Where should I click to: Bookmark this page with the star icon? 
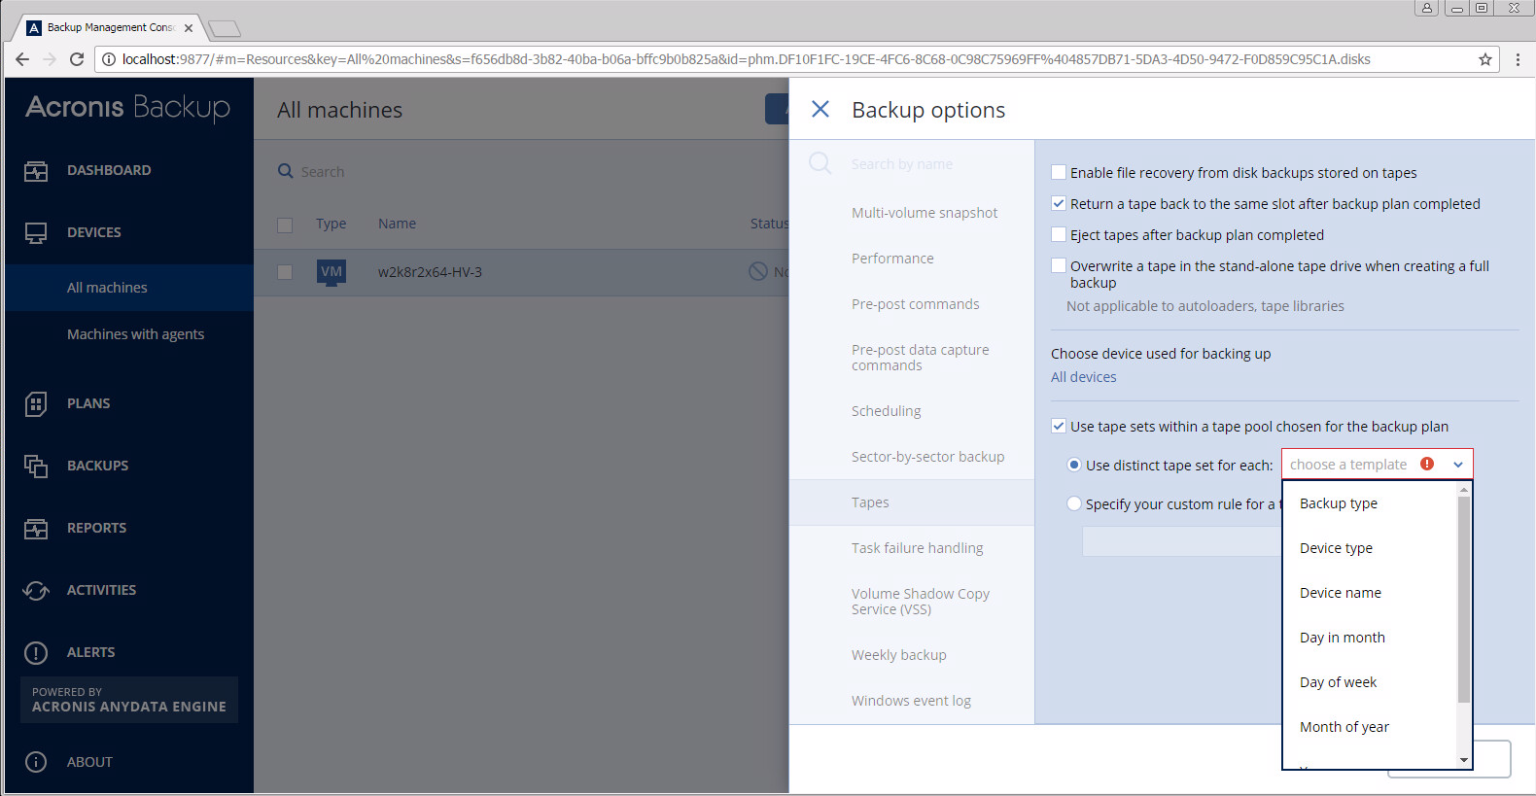1485,59
